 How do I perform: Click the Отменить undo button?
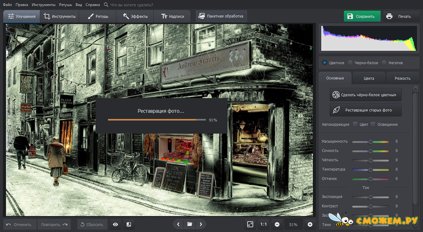coord(20,224)
